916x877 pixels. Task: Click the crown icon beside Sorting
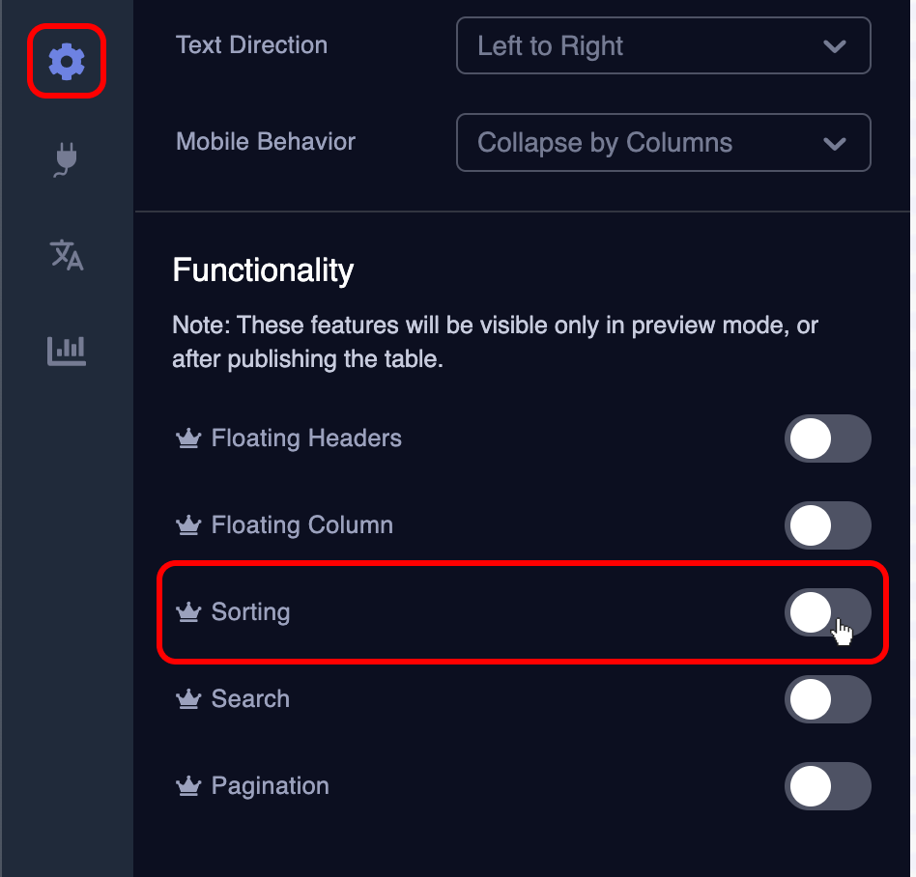point(188,610)
